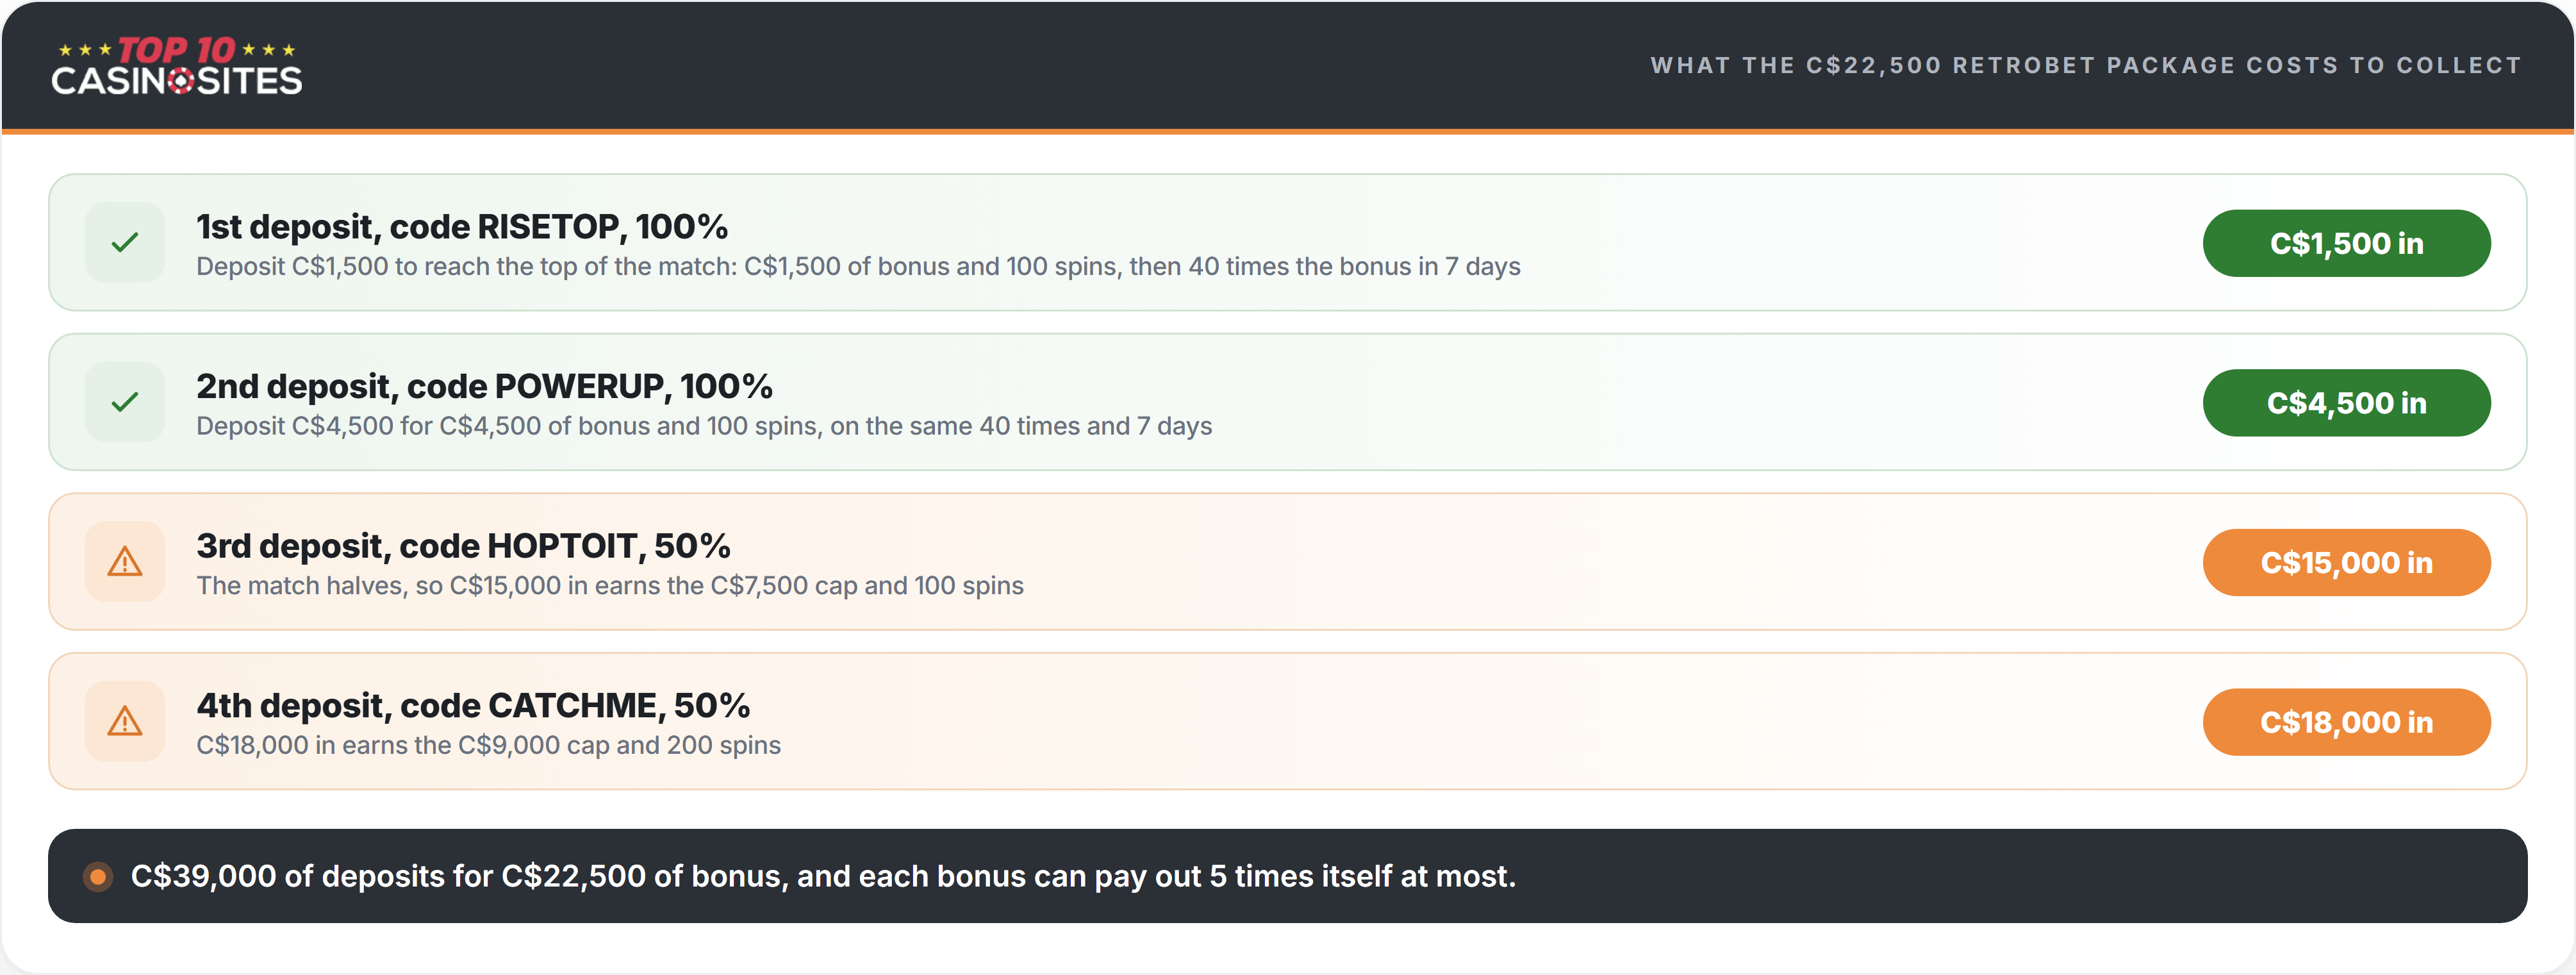
Task: Click the green checkmark on 1st deposit row
Action: tap(125, 242)
